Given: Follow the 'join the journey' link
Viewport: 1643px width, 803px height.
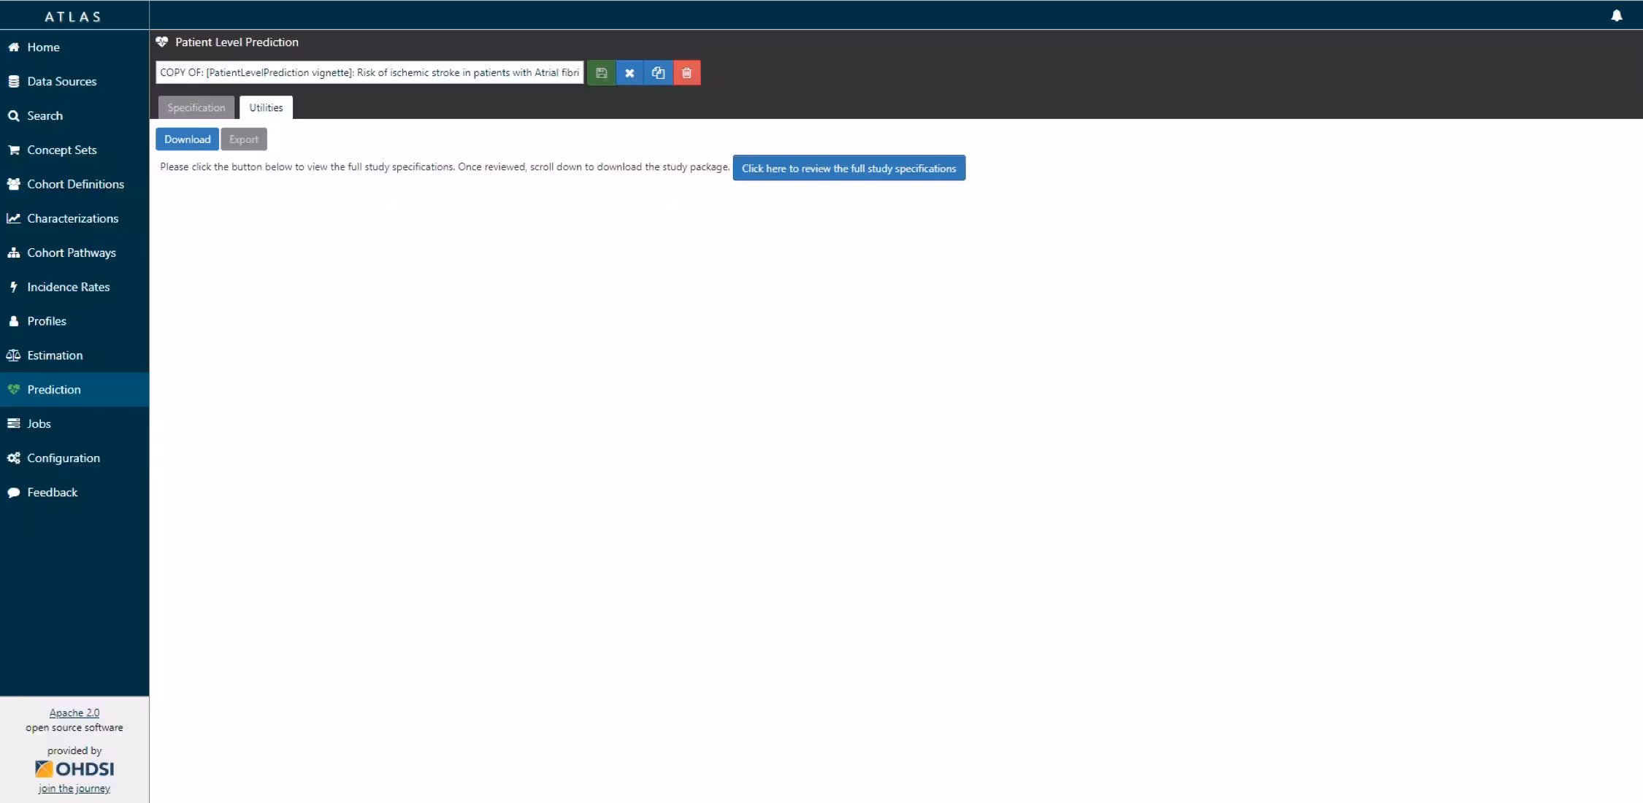Looking at the screenshot, I should pos(74,789).
